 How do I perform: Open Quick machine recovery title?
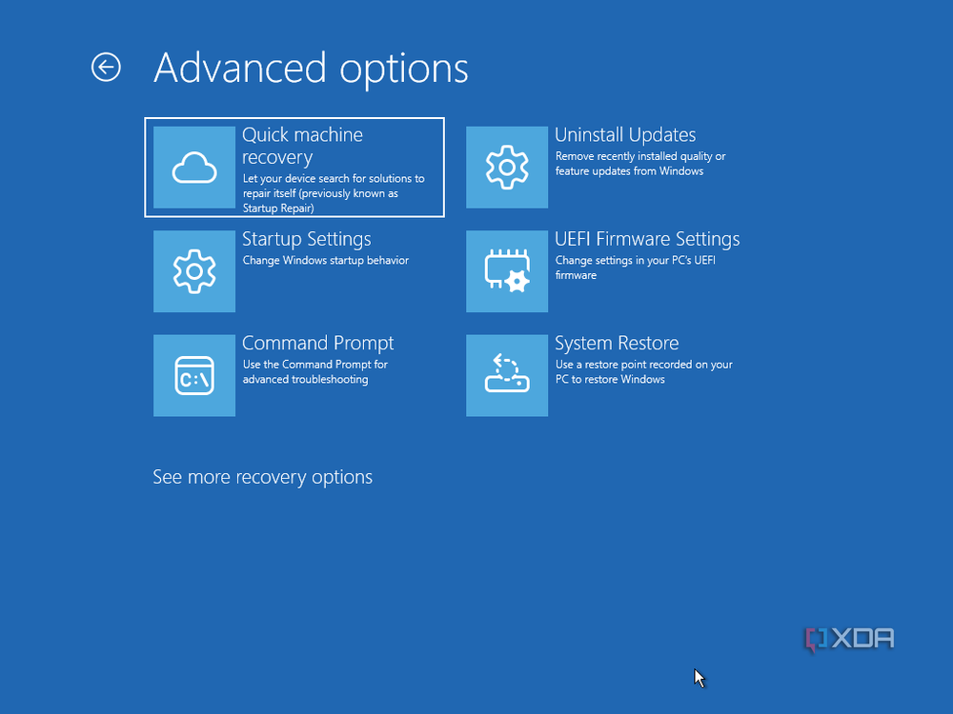pos(302,146)
